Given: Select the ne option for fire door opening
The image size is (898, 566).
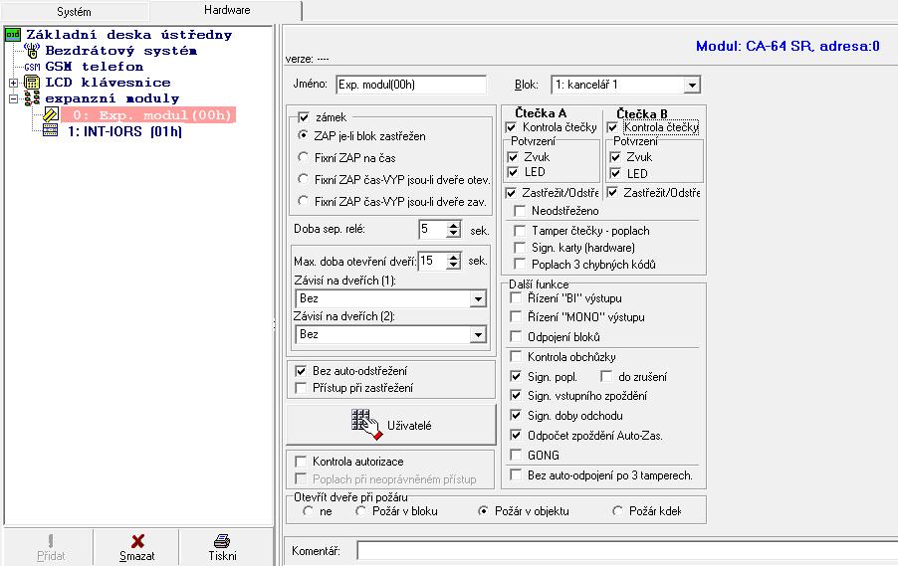Looking at the screenshot, I should [x=308, y=511].
